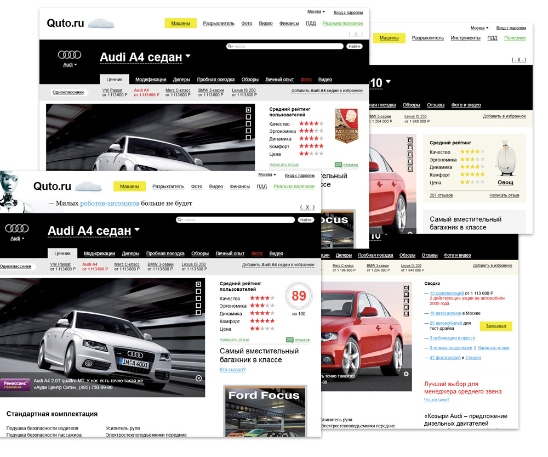Click green 207 badge below the 89 score

[289, 340]
